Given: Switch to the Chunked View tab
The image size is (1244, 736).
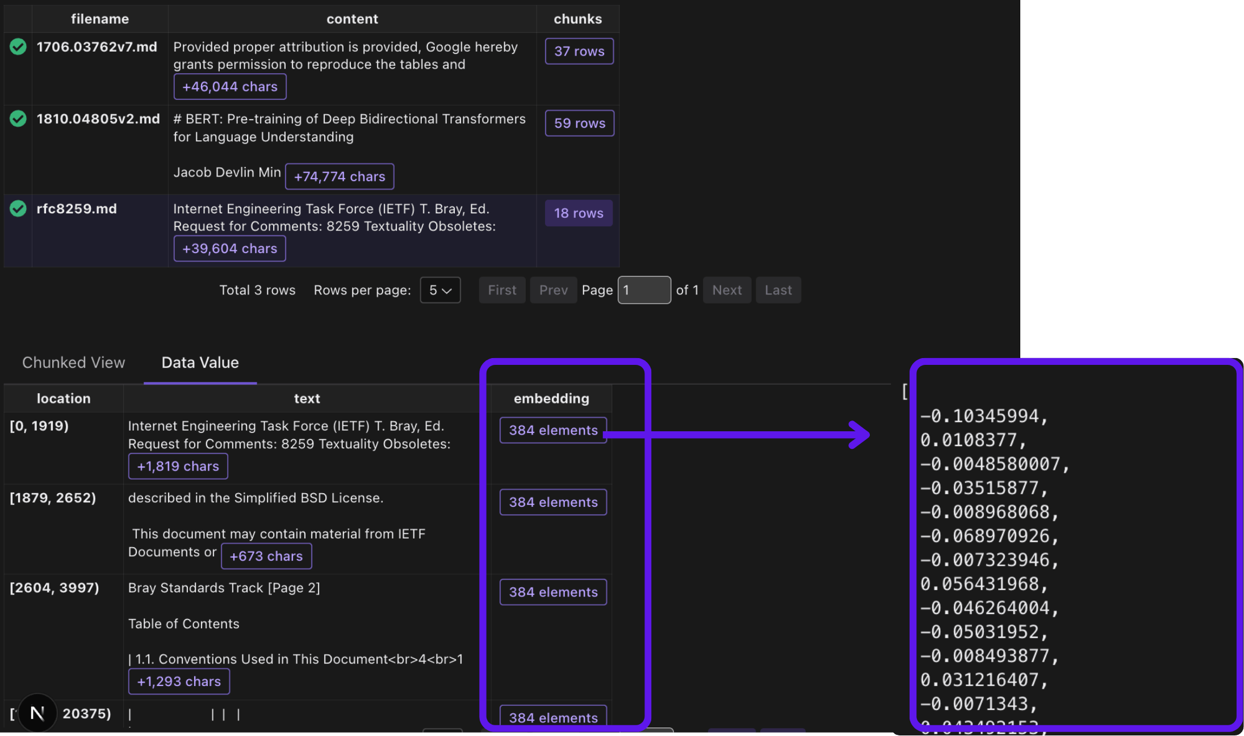Looking at the screenshot, I should [73, 363].
